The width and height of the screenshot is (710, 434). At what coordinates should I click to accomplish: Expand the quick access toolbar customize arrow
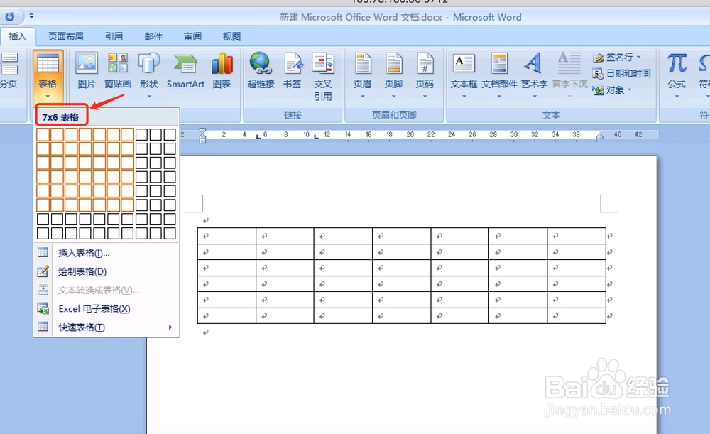tap(31, 16)
